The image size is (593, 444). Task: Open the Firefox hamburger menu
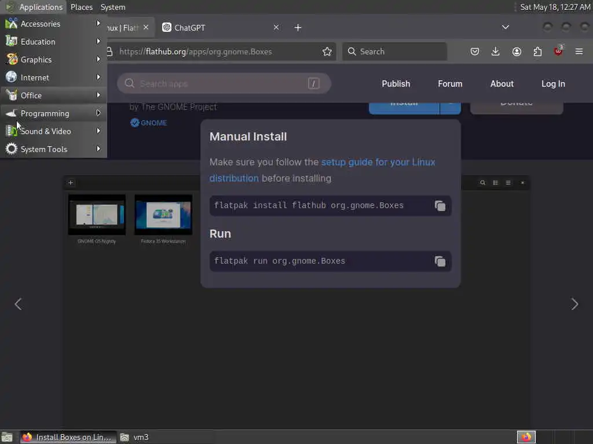579,51
